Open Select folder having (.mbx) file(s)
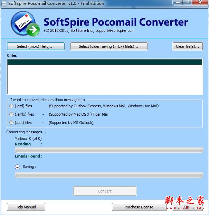 tap(109, 46)
